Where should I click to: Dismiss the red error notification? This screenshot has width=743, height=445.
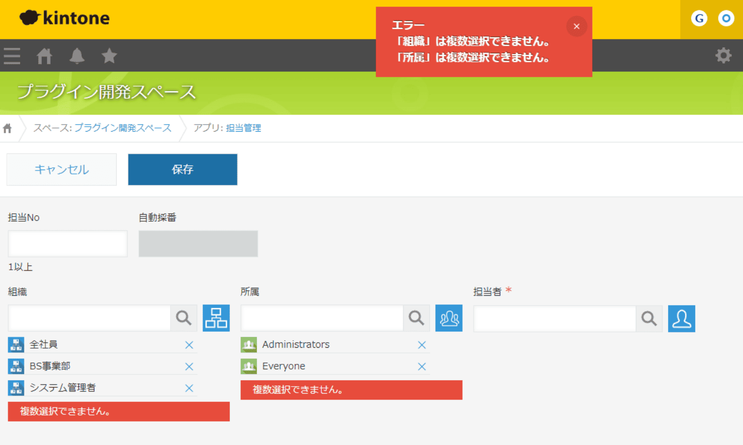(576, 26)
